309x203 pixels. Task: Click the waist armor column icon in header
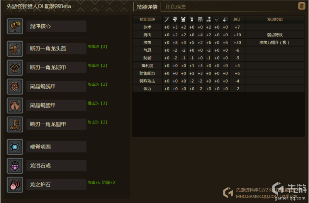(200, 19)
